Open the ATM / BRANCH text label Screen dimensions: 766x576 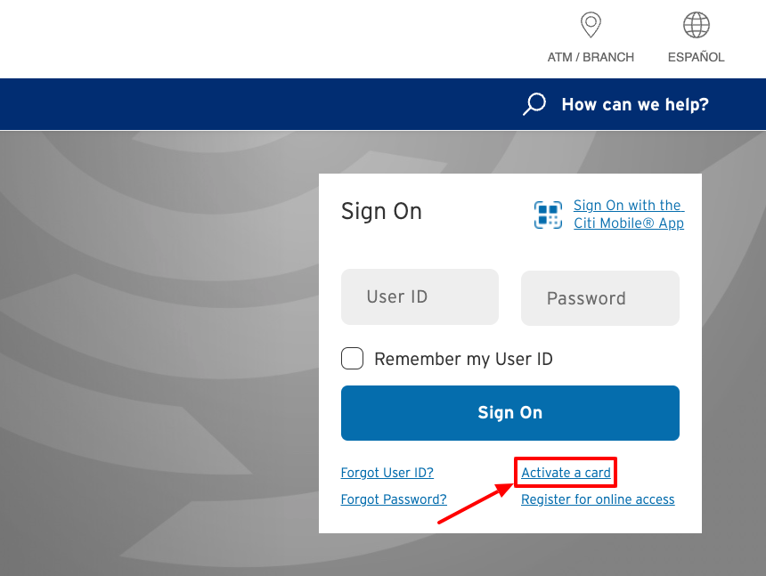click(x=591, y=57)
